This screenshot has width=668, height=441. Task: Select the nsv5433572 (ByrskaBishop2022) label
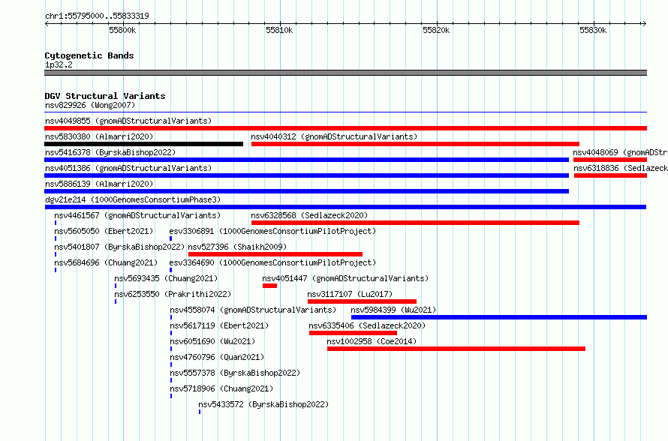pyautogui.click(x=263, y=404)
